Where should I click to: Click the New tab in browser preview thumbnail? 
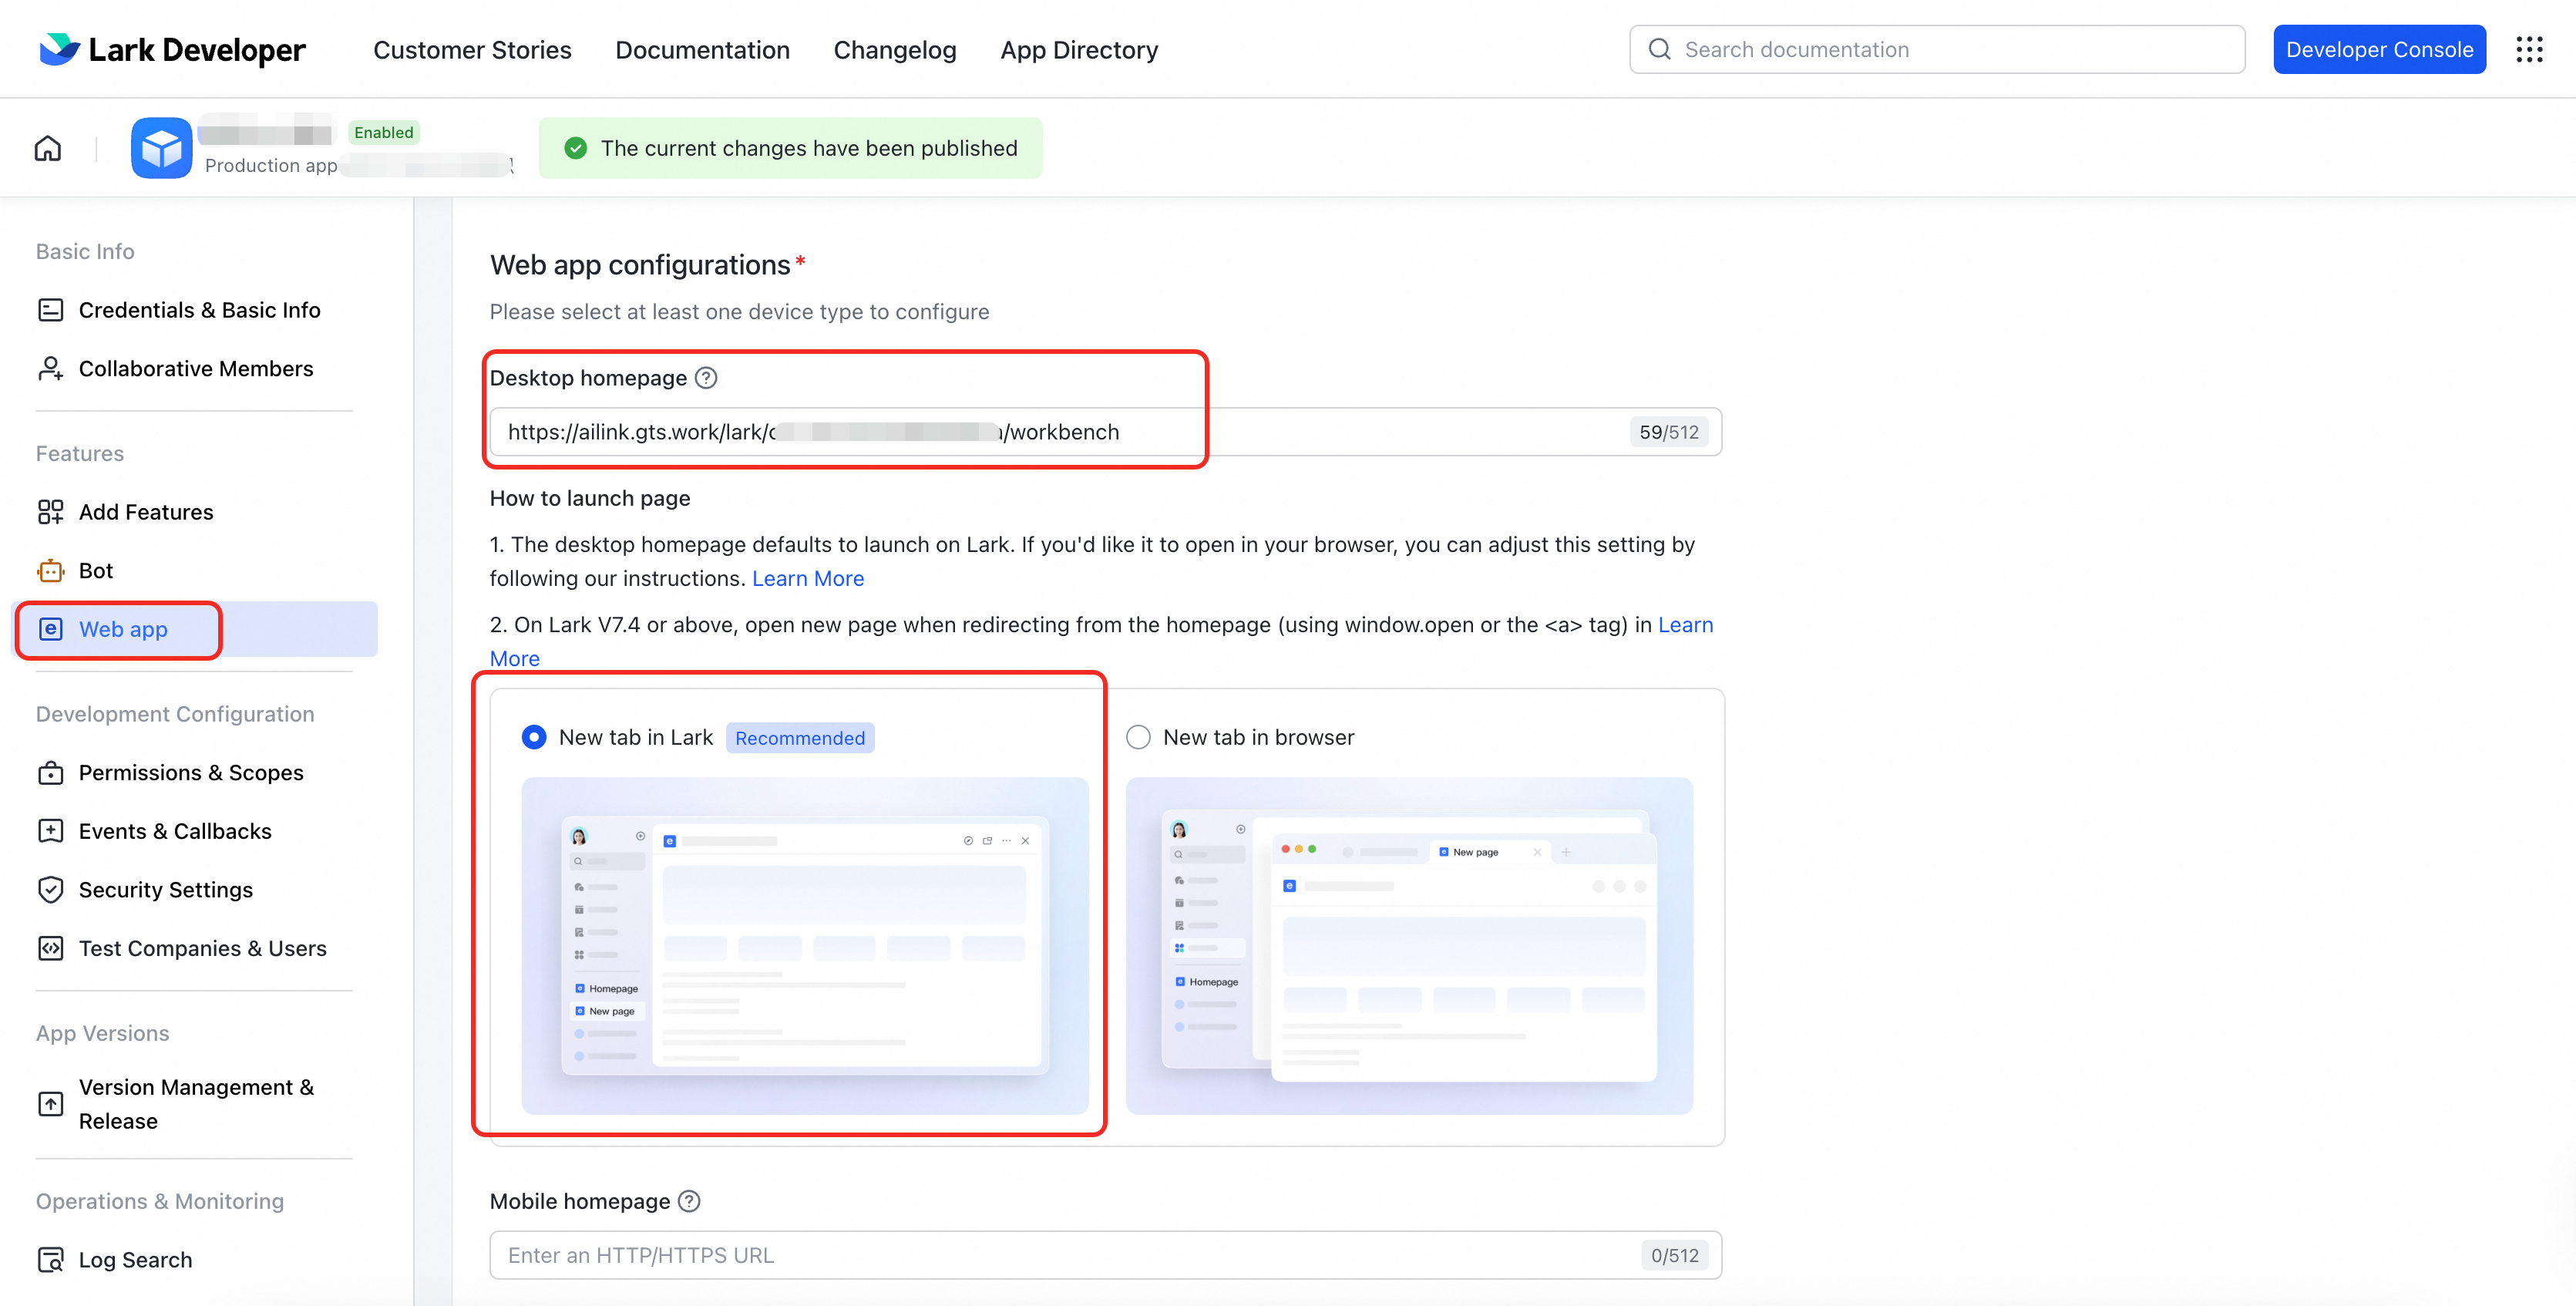[x=1408, y=945]
